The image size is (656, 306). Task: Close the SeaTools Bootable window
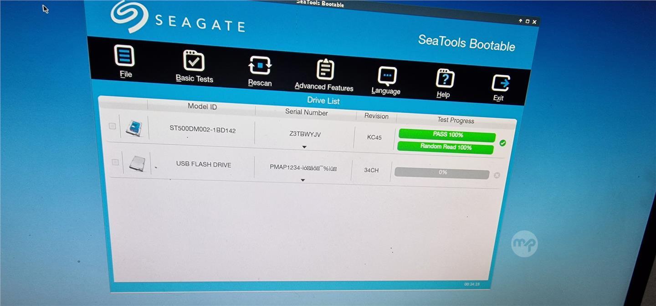point(534,21)
